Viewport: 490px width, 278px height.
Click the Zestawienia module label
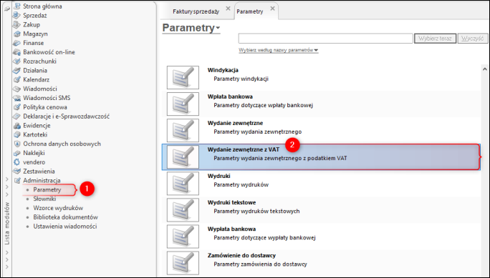(x=39, y=172)
